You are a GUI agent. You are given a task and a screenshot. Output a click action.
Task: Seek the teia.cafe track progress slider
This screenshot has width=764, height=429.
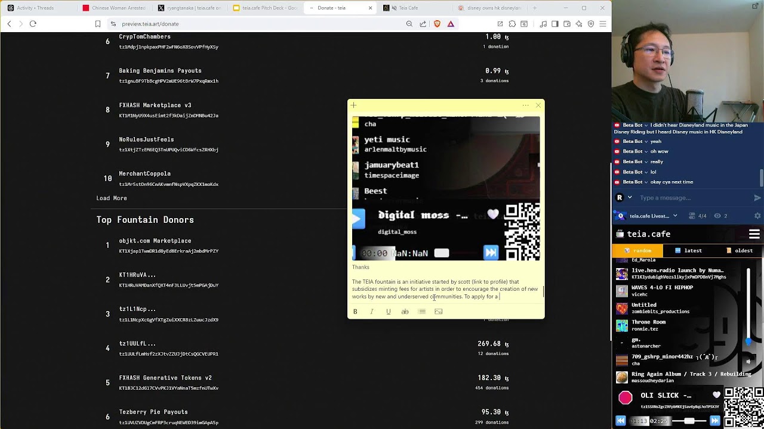688,421
